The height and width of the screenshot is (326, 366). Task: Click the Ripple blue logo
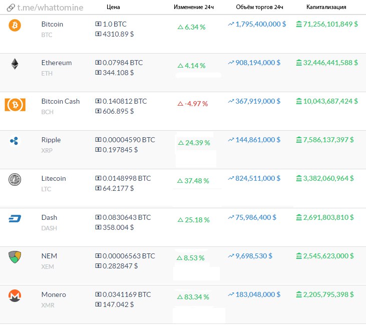click(x=14, y=141)
